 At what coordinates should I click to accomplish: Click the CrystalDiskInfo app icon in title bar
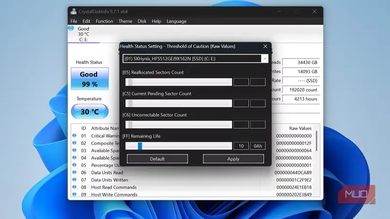point(73,11)
